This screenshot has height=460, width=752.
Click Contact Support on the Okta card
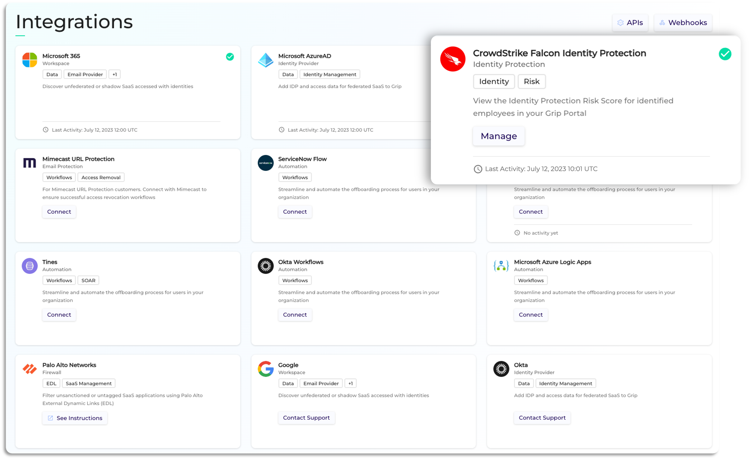pos(542,418)
